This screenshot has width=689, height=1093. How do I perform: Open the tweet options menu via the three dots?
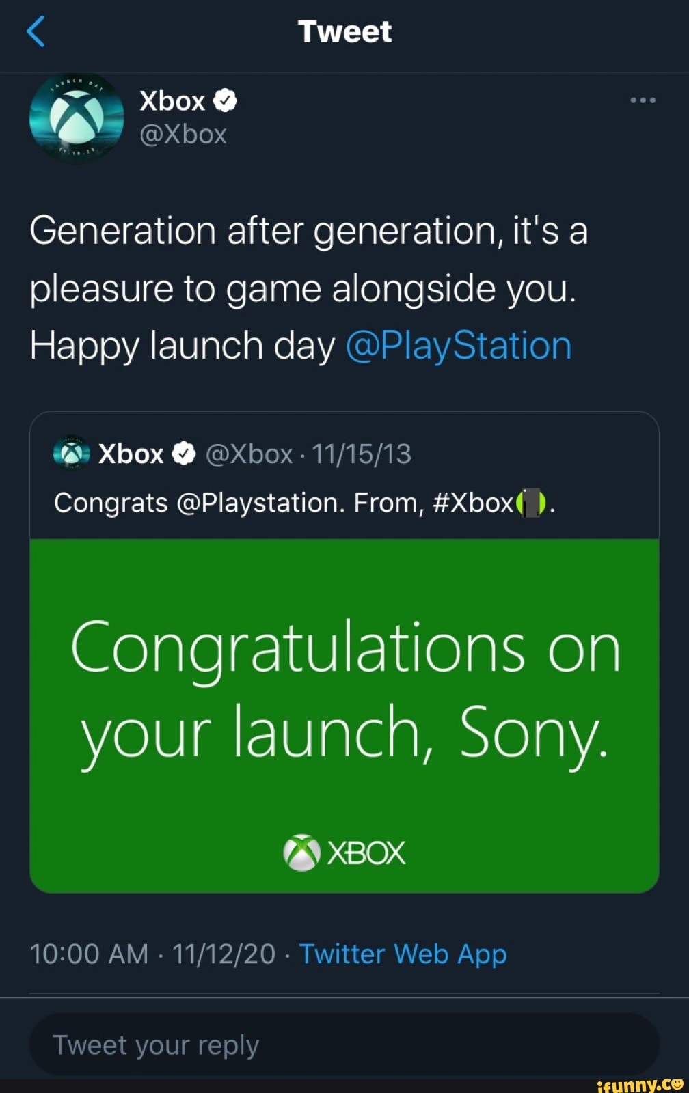(643, 99)
